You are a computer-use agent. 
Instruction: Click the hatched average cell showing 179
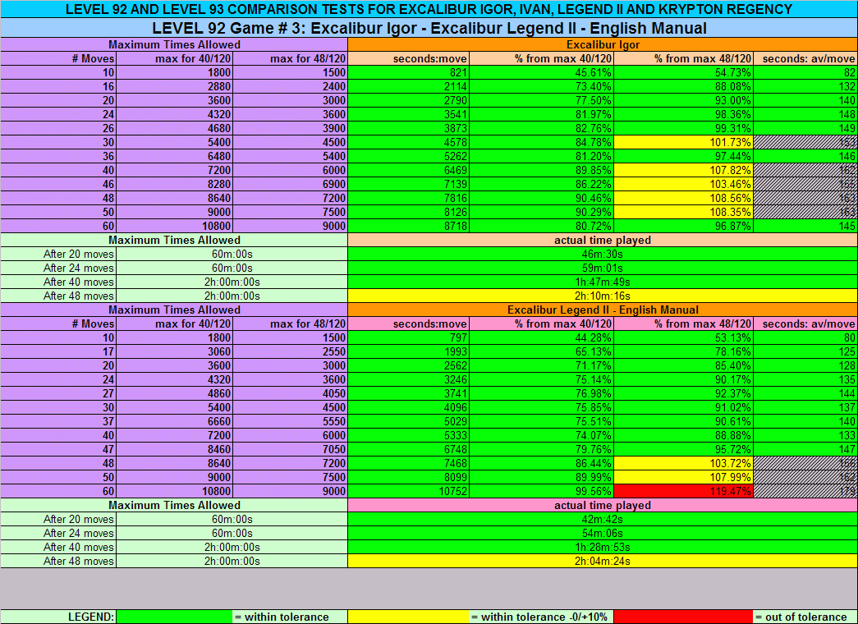(x=805, y=491)
